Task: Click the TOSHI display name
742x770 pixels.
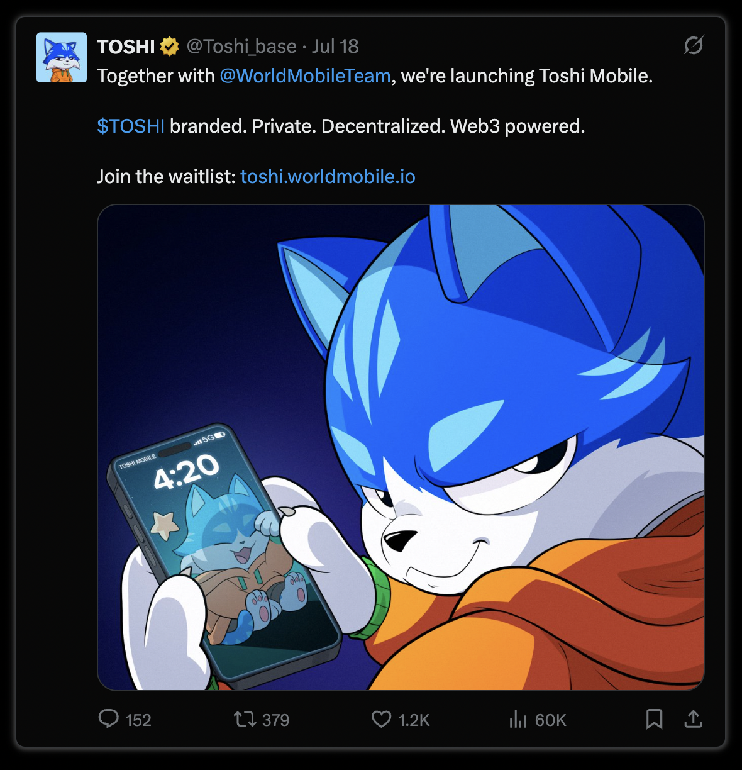Action: pyautogui.click(x=126, y=47)
